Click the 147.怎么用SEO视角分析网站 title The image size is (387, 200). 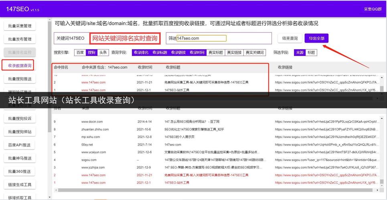pyautogui.click(x=192, y=122)
